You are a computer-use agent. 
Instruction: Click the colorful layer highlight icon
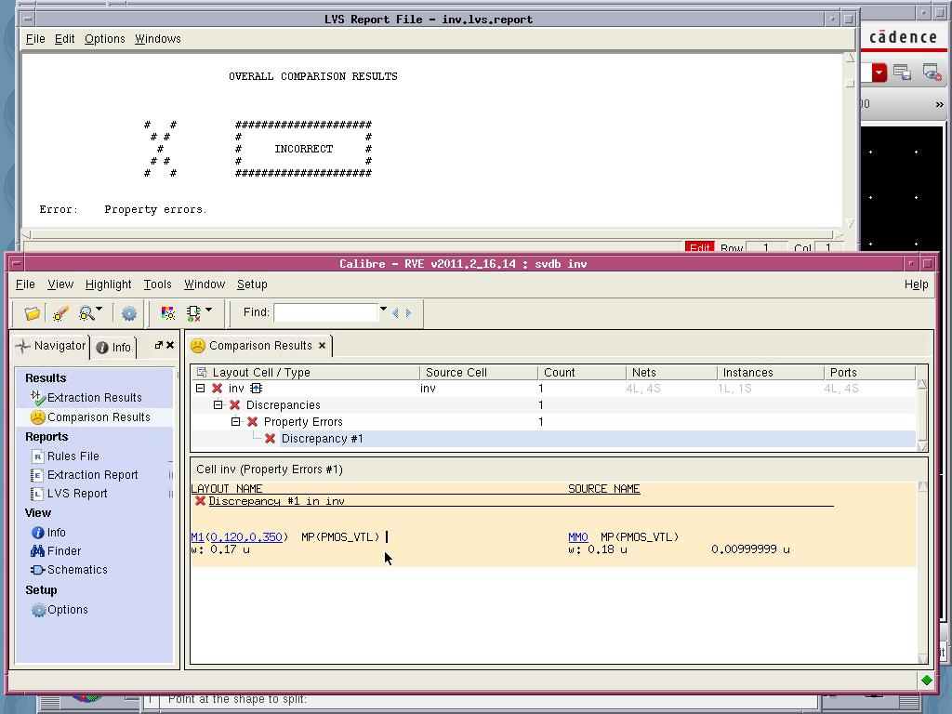167,313
